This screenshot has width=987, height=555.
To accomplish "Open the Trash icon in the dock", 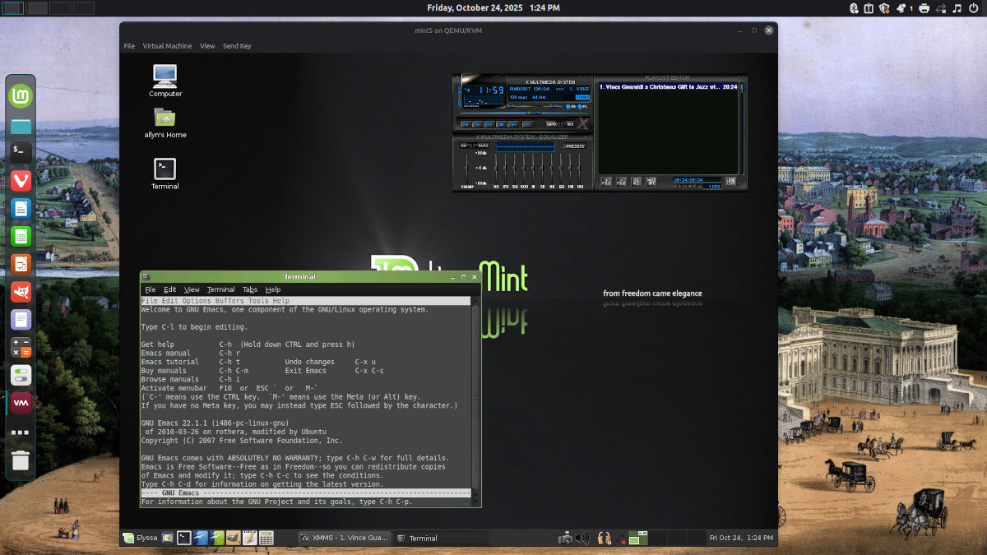I will (21, 460).
